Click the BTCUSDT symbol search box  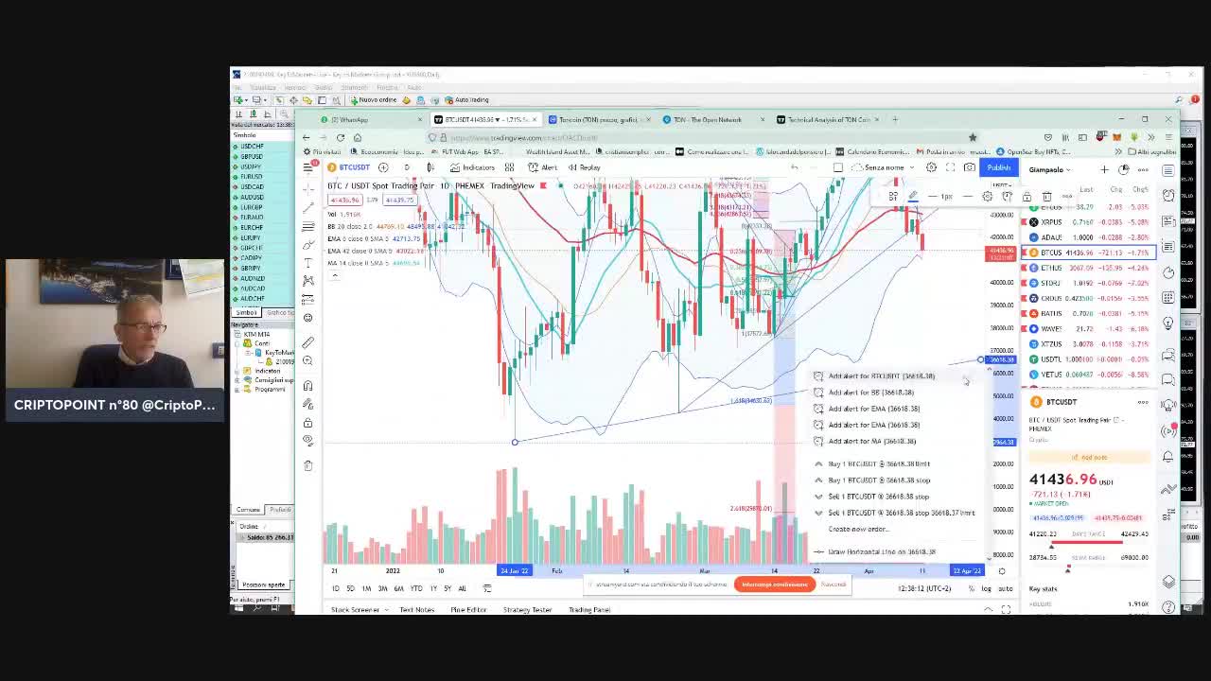(x=351, y=167)
